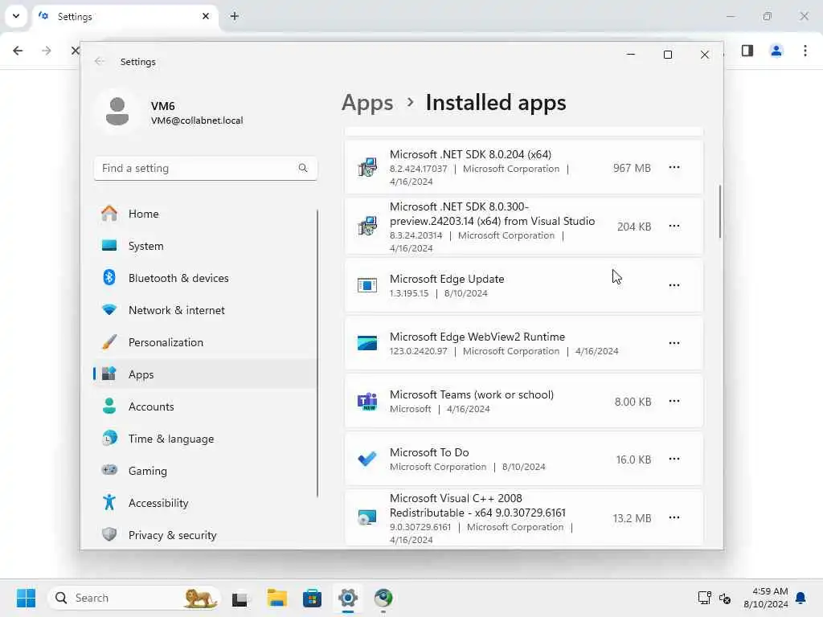This screenshot has height=617, width=823.
Task: Open more options for Microsoft .NET SDK 8.0.204
Action: click(x=674, y=167)
